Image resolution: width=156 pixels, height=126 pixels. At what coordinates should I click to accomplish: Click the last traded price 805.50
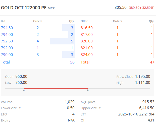[x=121, y=8]
